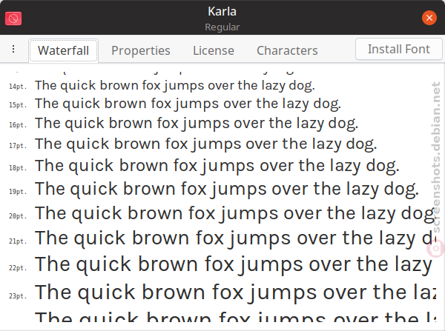Screen dimensions: 445x331
Task: Select the 23pt. sample text line
Action: coord(235,292)
